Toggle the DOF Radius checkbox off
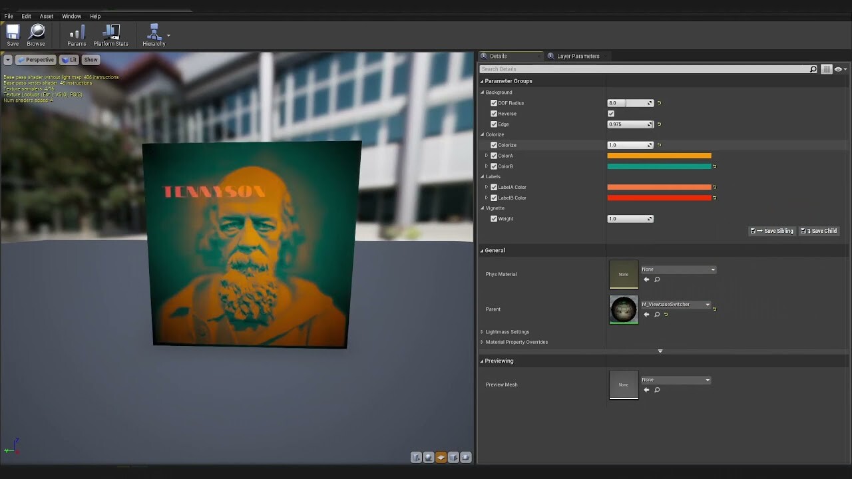 click(x=494, y=102)
